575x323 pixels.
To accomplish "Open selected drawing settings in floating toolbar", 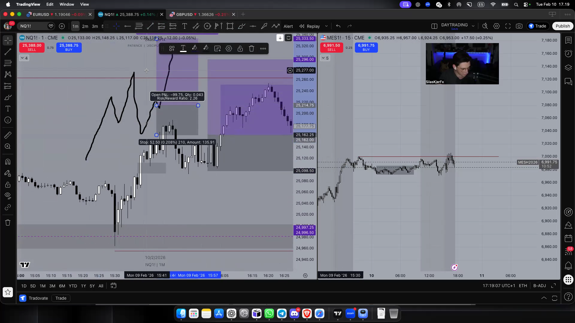I will click(x=229, y=48).
